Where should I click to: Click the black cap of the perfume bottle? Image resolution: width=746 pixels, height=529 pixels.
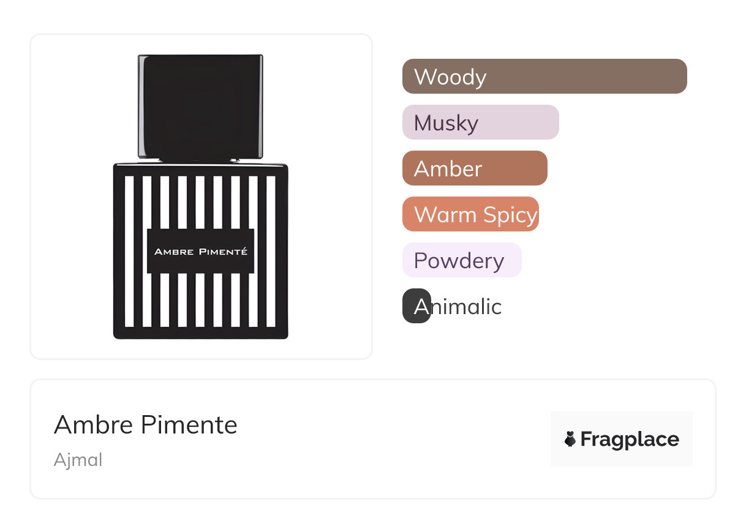(x=200, y=105)
